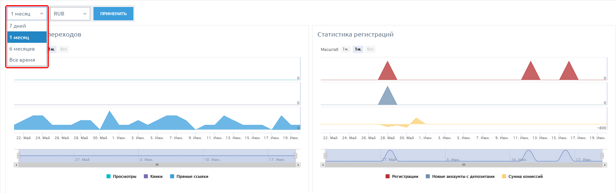Toggle the Просмотры legend series
This screenshot has height=193, width=616.
point(121,176)
